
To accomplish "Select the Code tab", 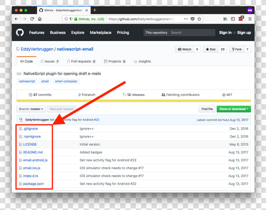I will click(x=27, y=61).
